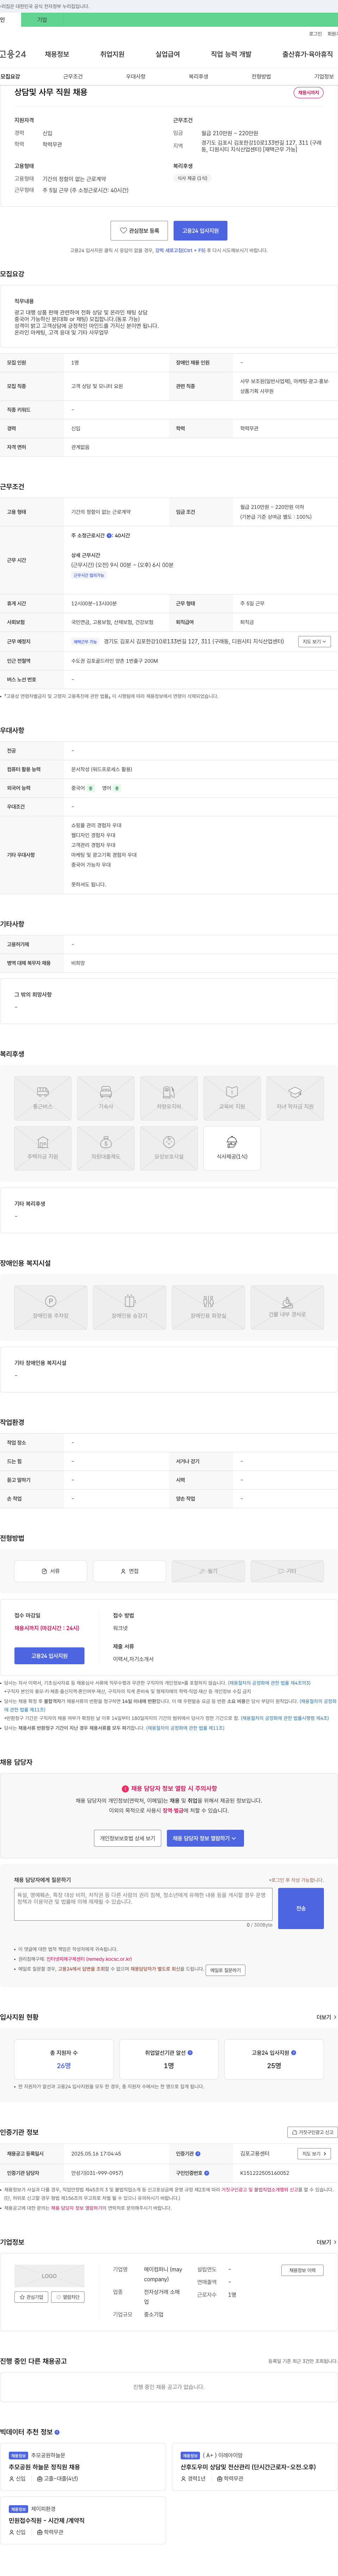The height and width of the screenshot is (2576, 338).
Task: Click the 전송 submit button
Action: pos(301,1908)
